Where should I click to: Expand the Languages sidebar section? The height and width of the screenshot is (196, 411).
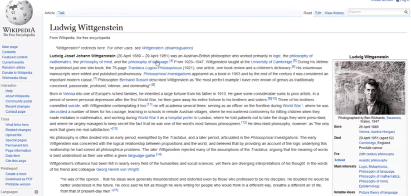pyautogui.click(x=9, y=192)
